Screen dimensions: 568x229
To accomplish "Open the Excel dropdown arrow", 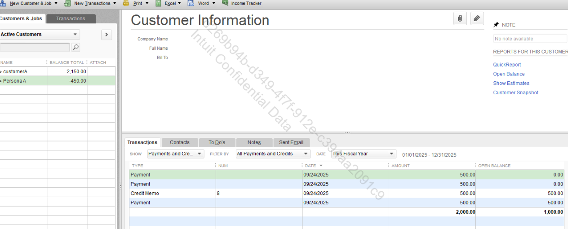I will (x=180, y=3).
